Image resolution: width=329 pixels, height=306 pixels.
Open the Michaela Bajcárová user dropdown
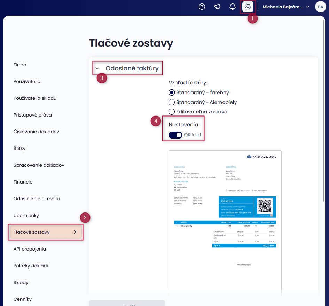[285, 7]
